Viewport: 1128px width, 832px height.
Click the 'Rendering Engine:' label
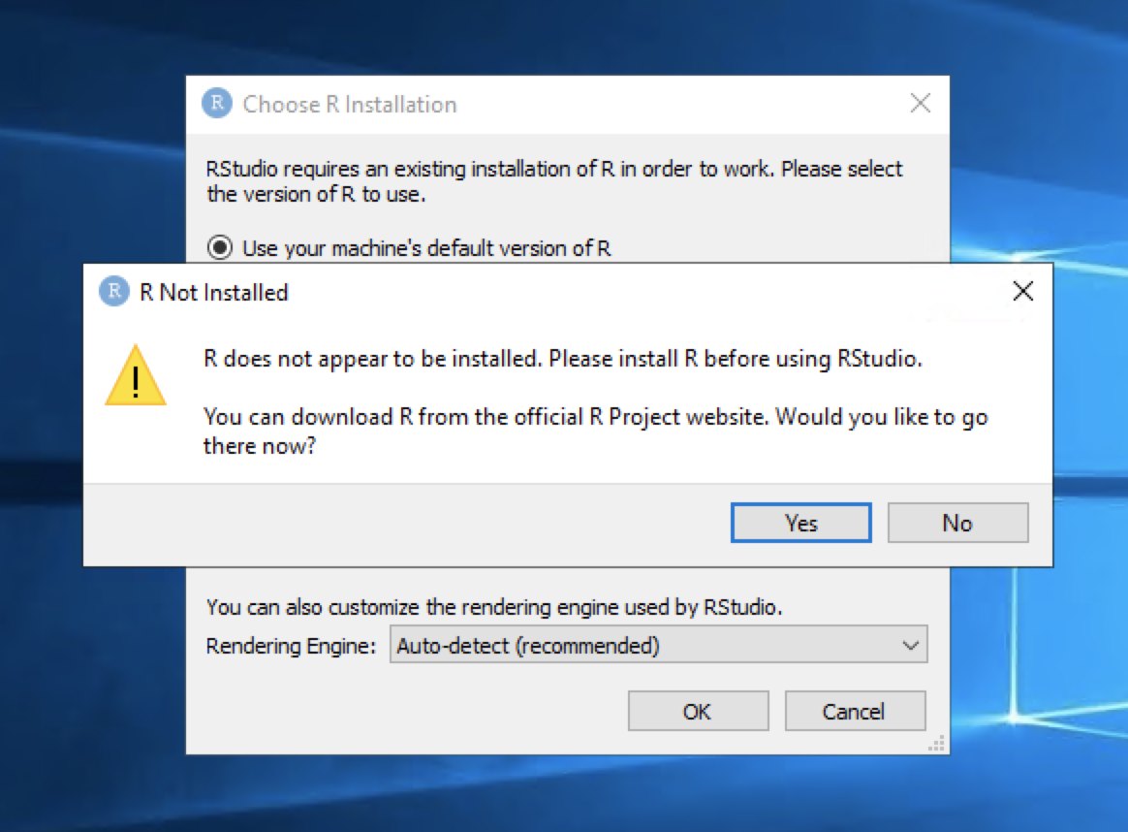(291, 646)
